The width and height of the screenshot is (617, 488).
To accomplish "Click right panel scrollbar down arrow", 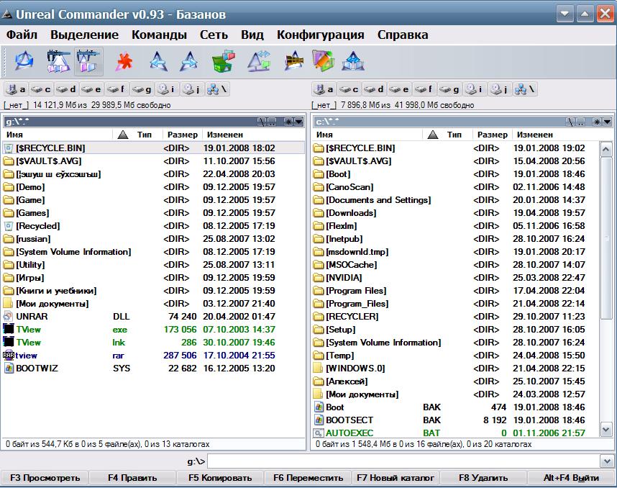I will [606, 429].
